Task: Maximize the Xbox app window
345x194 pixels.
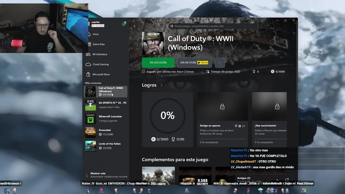Action: (285, 20)
